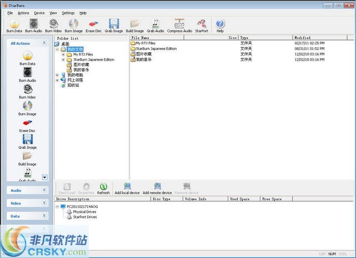Open the Actions menu
This screenshot has height=258, width=356.
coord(23,13)
